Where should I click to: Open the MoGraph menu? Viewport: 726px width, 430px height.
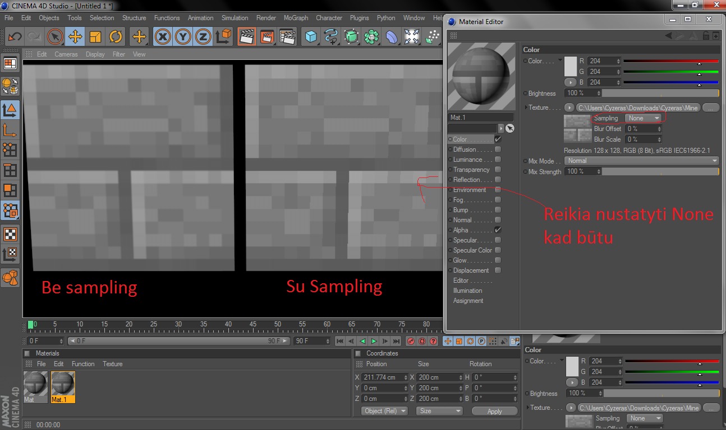coord(296,18)
